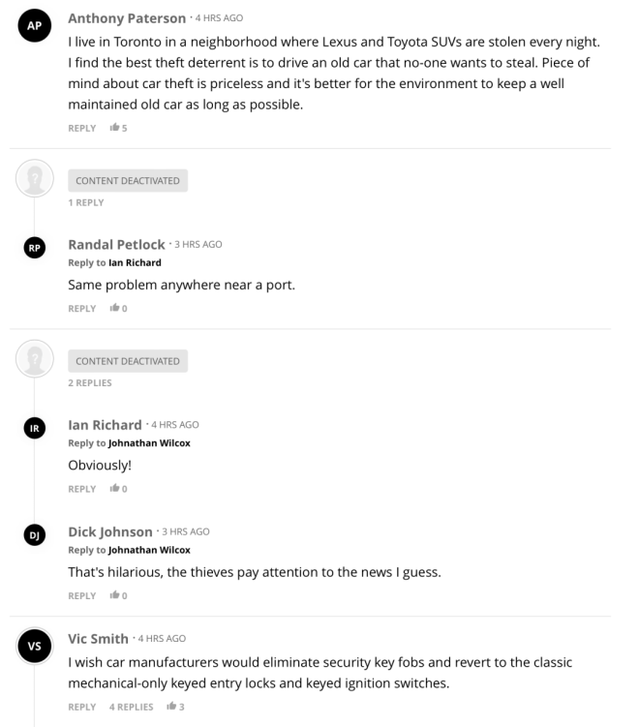
Task: Reply to Anthony Paterson's comment
Action: point(81,128)
